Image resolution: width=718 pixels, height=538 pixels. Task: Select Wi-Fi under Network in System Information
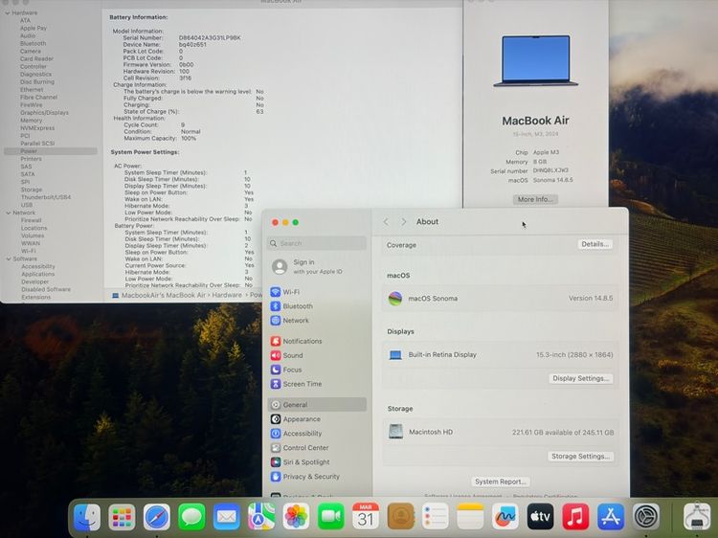[x=29, y=251]
